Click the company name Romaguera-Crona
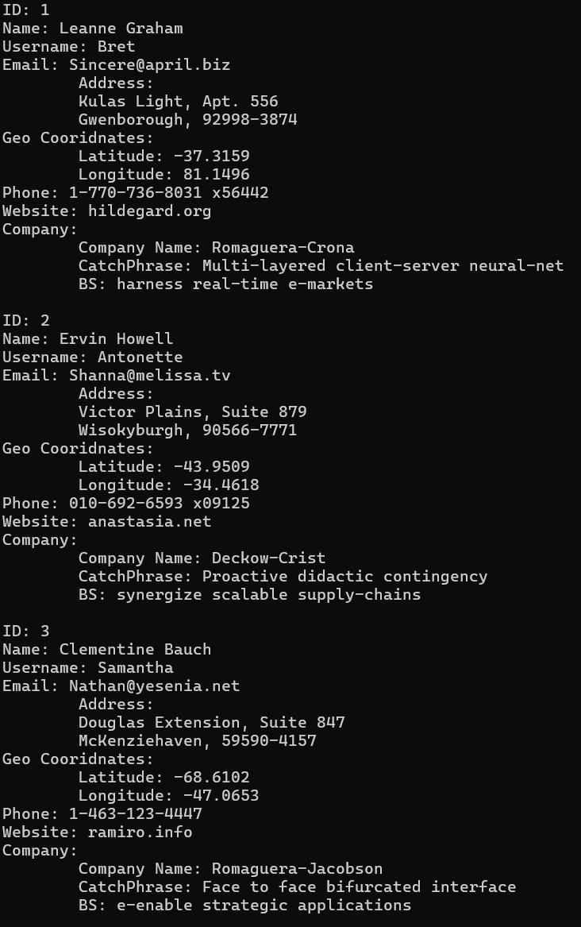Screen dimensions: 581x927 (283, 248)
